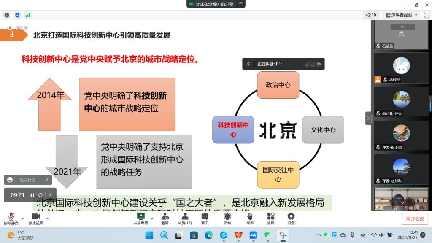Click the blue security shield icon
Image resolution: width=432 pixels, height=243 pixels.
coord(17,15)
